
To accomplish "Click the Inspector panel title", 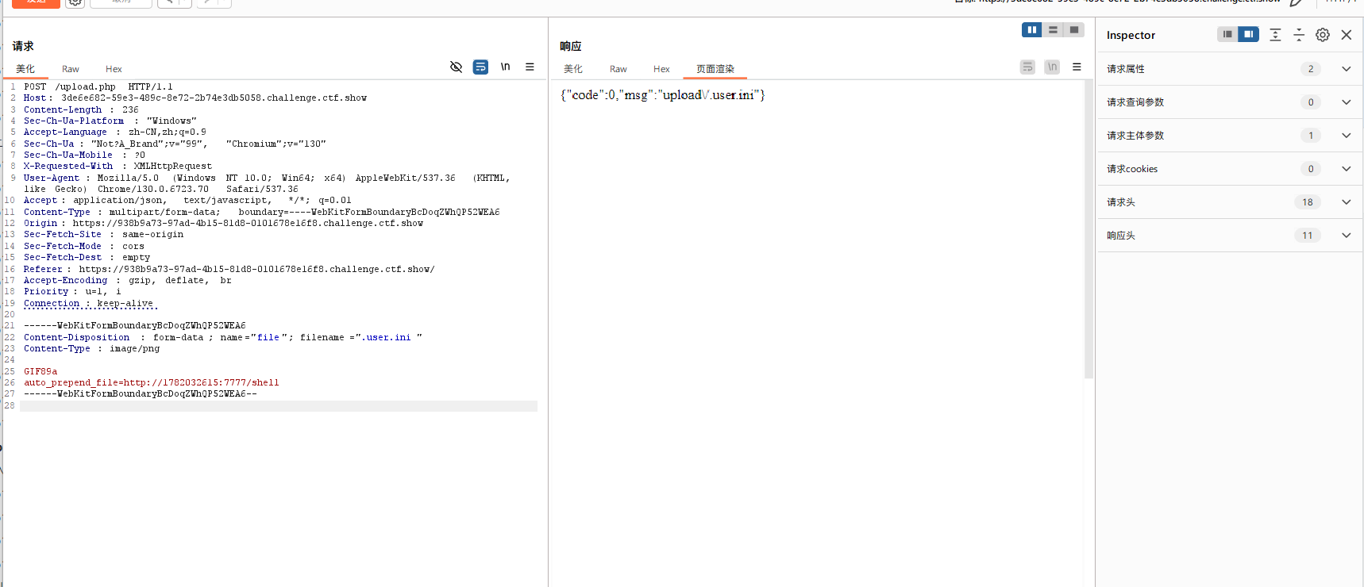I will pos(1131,35).
